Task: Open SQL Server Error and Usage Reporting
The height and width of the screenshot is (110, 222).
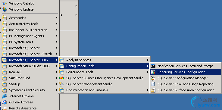Action: point(186,84)
